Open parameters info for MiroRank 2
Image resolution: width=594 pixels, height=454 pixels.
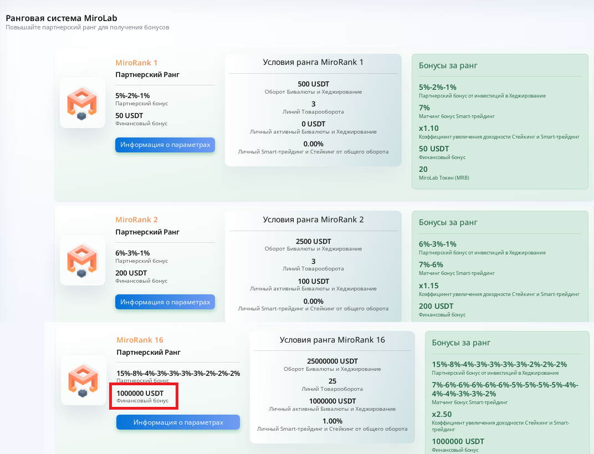point(165,302)
